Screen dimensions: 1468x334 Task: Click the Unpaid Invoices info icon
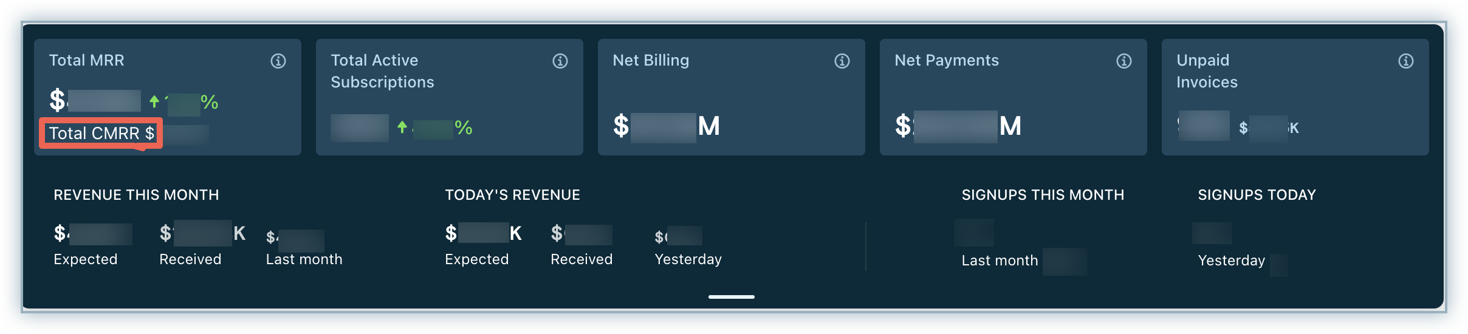(1406, 61)
